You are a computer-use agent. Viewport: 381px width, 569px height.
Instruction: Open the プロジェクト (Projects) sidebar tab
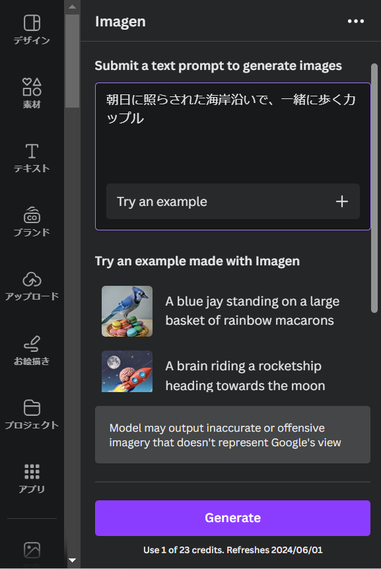32,415
